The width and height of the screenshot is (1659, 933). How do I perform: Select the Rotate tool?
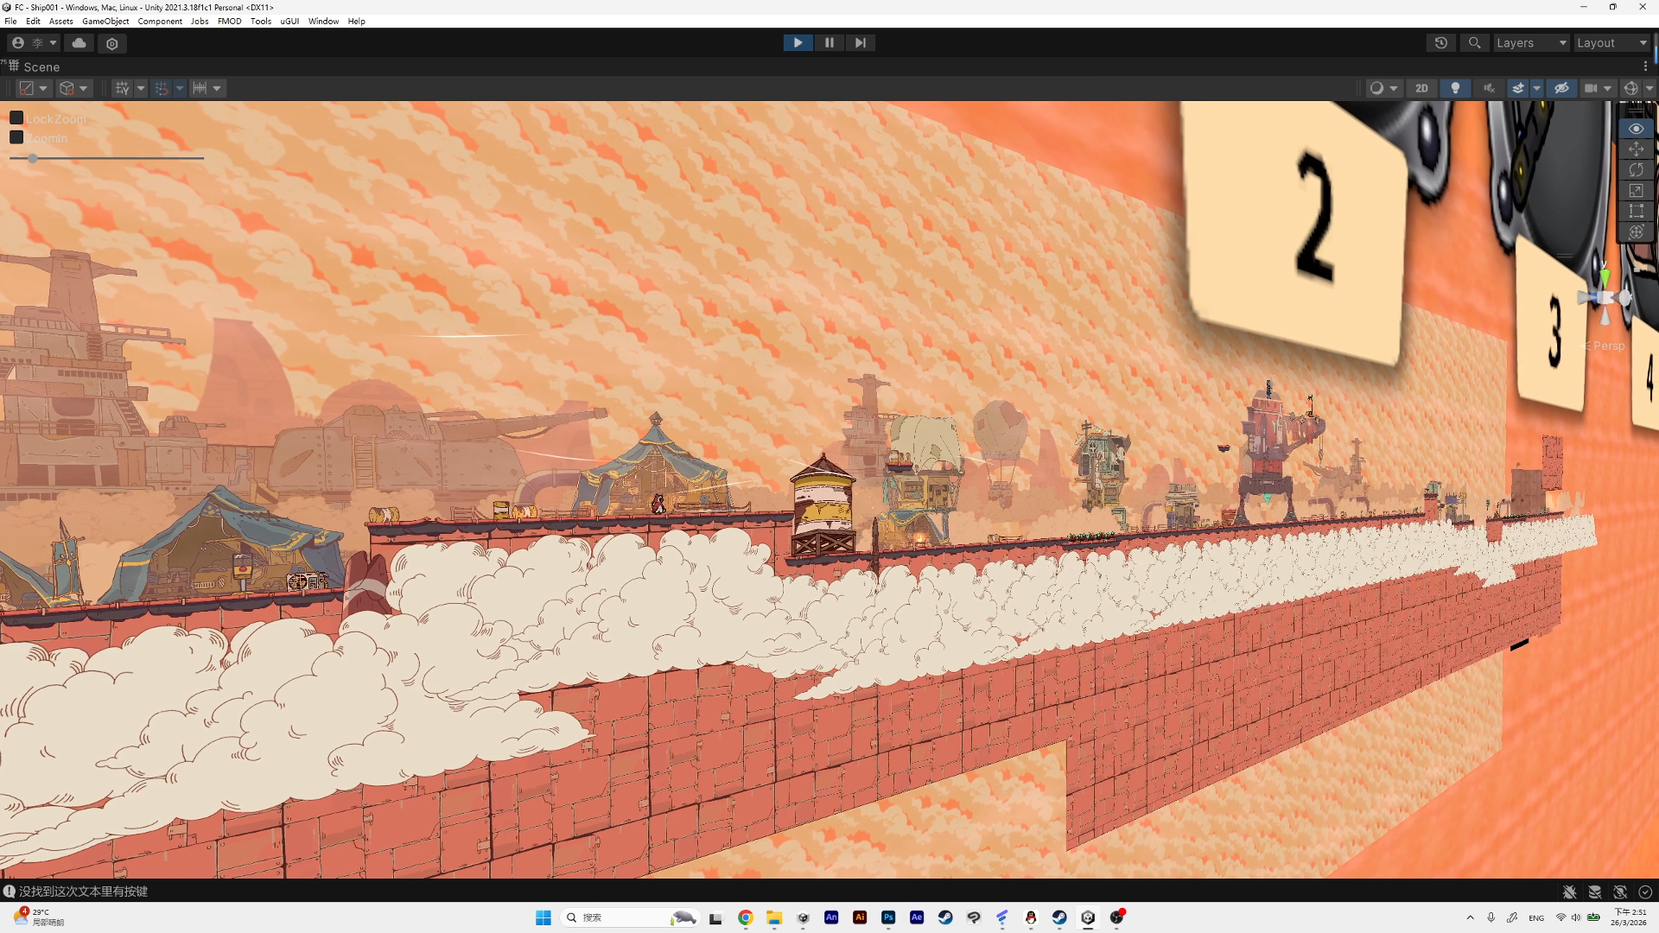click(x=1637, y=170)
